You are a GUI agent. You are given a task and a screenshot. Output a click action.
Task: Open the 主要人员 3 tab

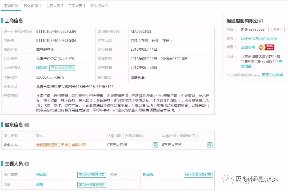[55, 6]
